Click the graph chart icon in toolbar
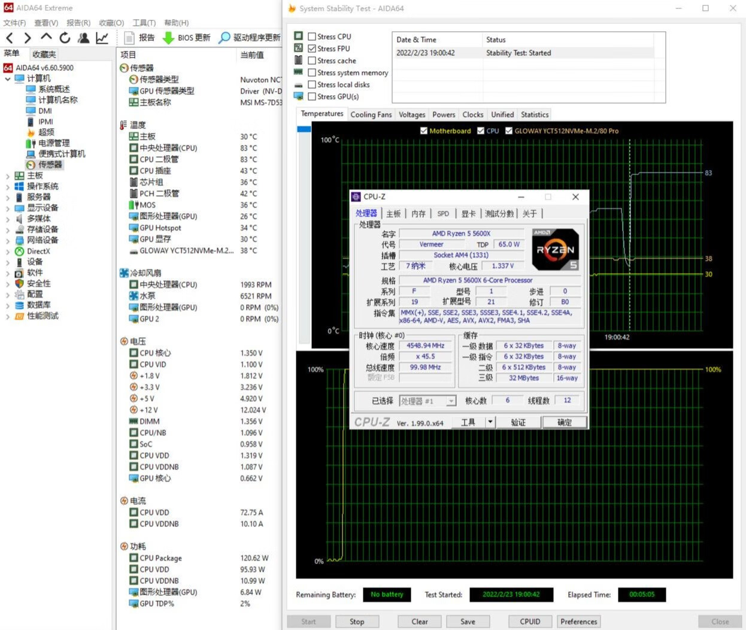The width and height of the screenshot is (746, 630). [x=102, y=38]
